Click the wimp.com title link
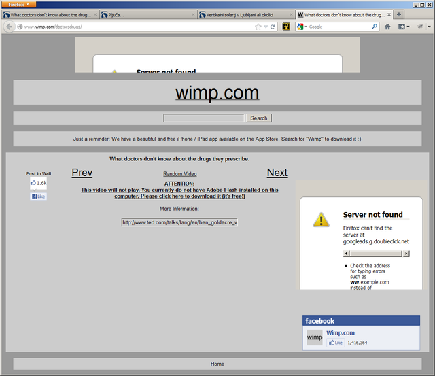The image size is (435, 376). 217,92
